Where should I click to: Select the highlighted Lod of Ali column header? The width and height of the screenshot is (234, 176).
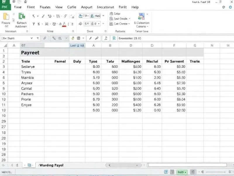77,45
